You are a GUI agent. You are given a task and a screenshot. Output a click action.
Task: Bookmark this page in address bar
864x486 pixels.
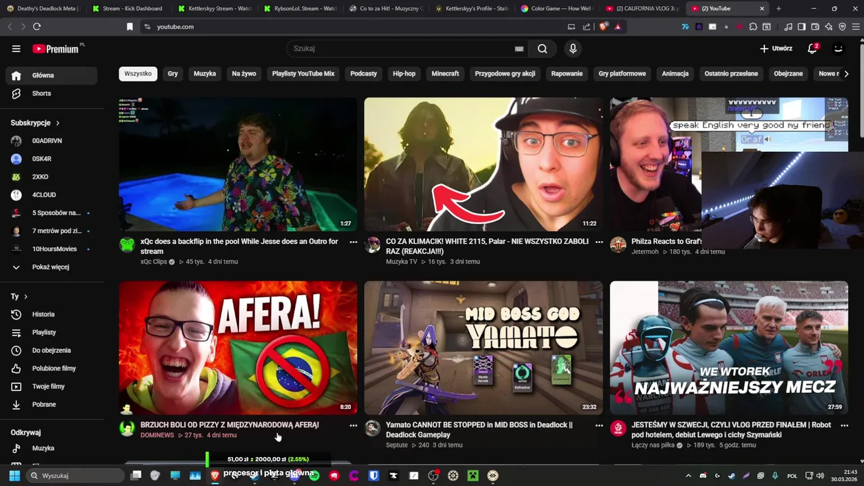[x=130, y=27]
